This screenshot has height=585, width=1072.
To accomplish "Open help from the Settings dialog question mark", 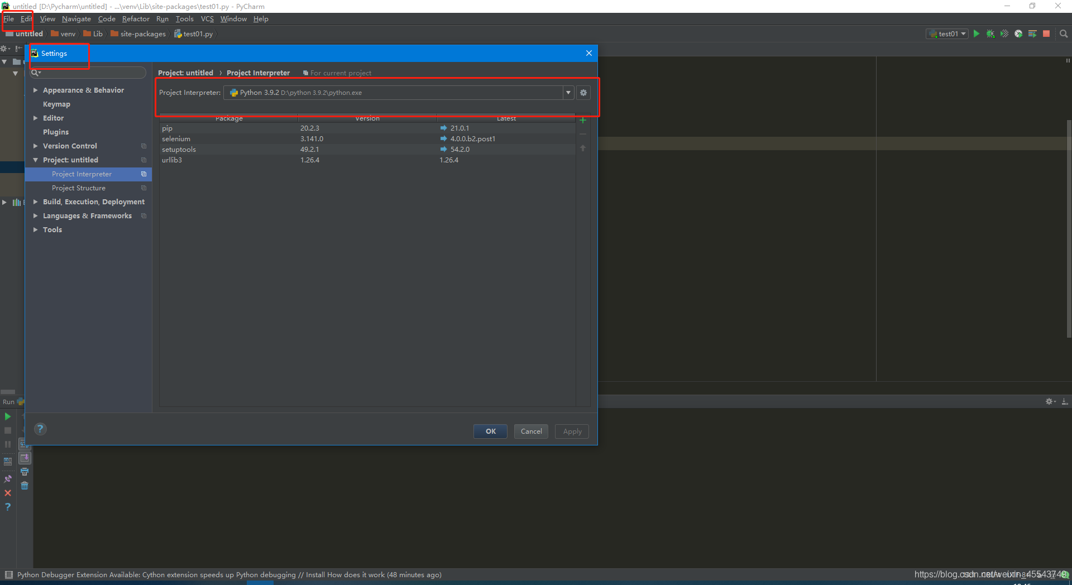I will click(x=40, y=429).
